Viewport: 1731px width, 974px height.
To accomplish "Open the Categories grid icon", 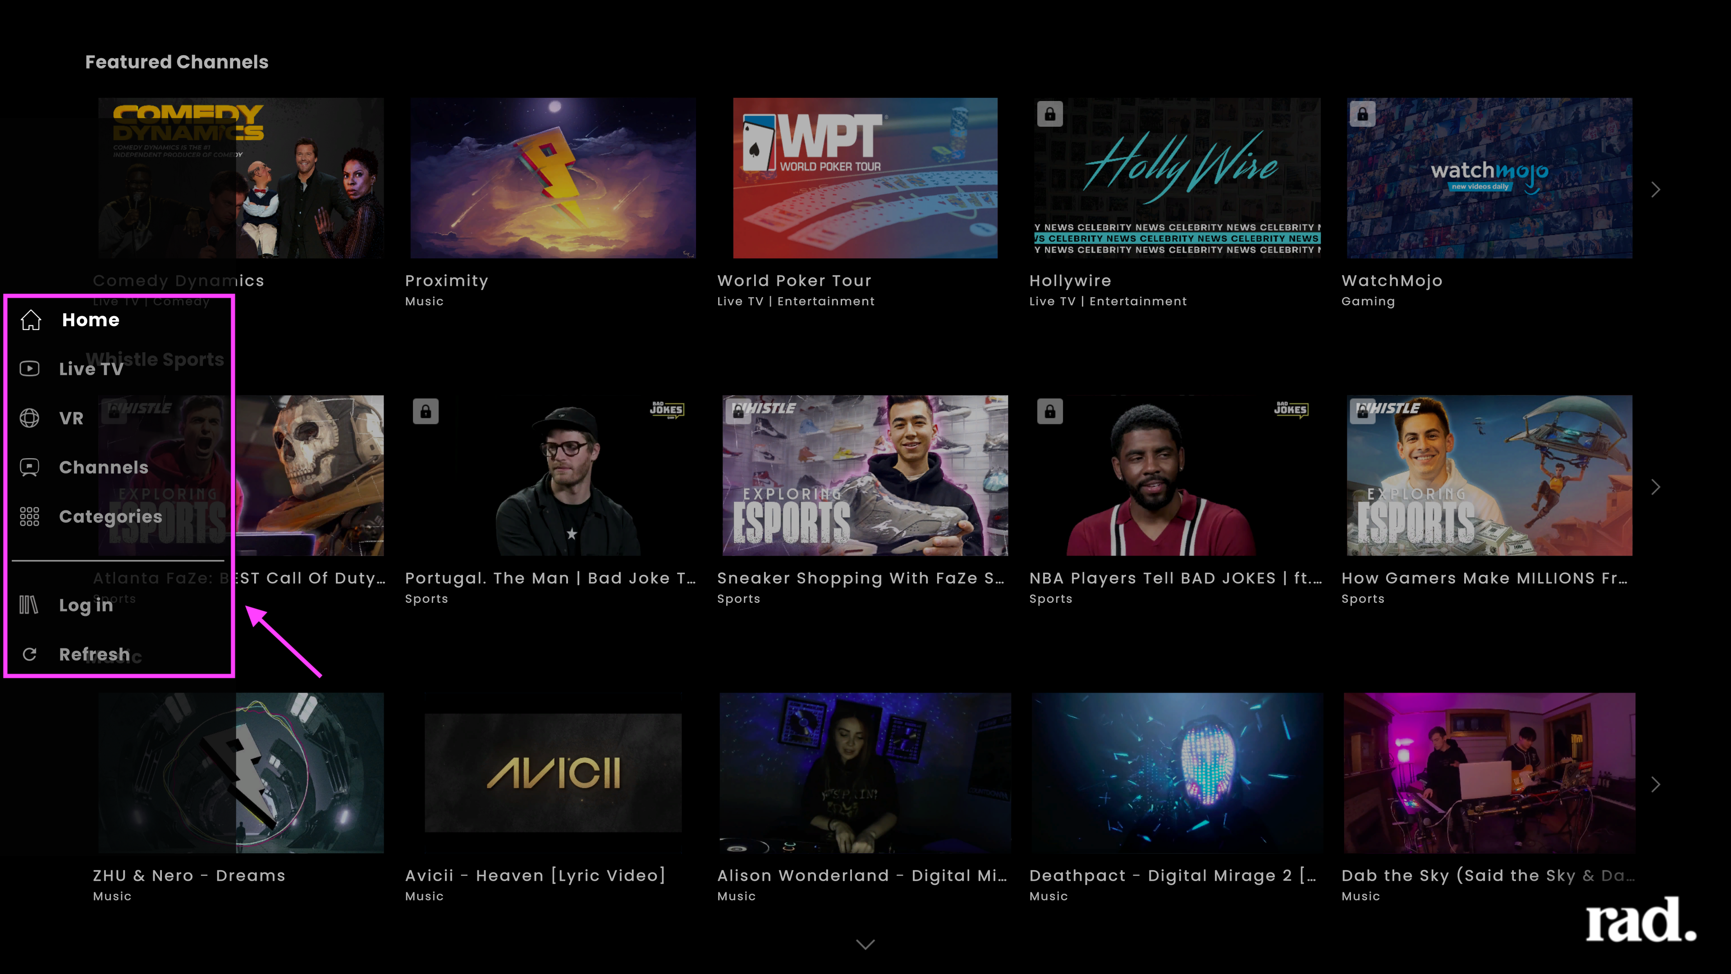I will point(30,516).
